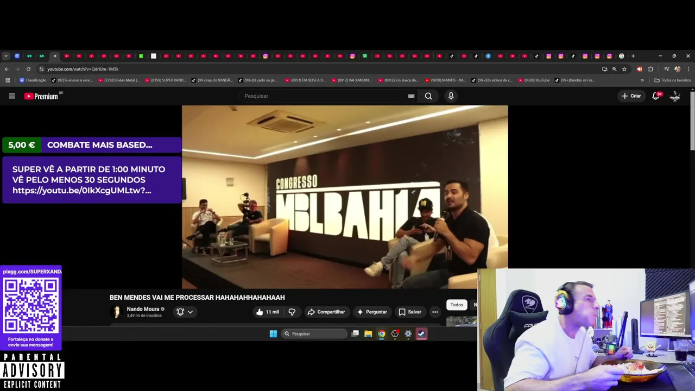Dislike the video with thumbs down
The height and width of the screenshot is (391, 695).
292,312
